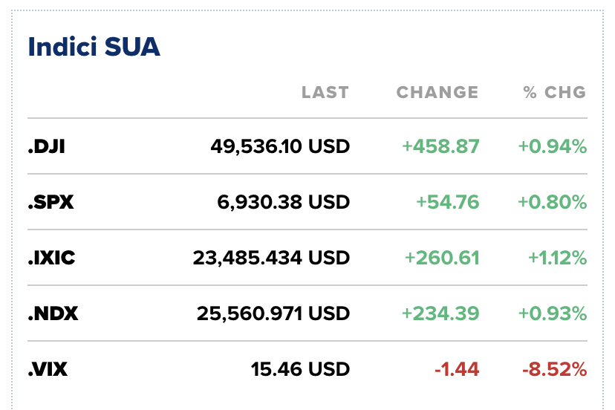Click the -8.52% percent change
The width and height of the screenshot is (615, 410).
[x=553, y=368]
